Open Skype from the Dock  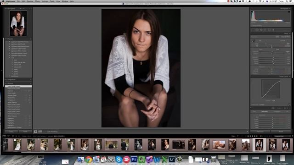(x=119, y=159)
